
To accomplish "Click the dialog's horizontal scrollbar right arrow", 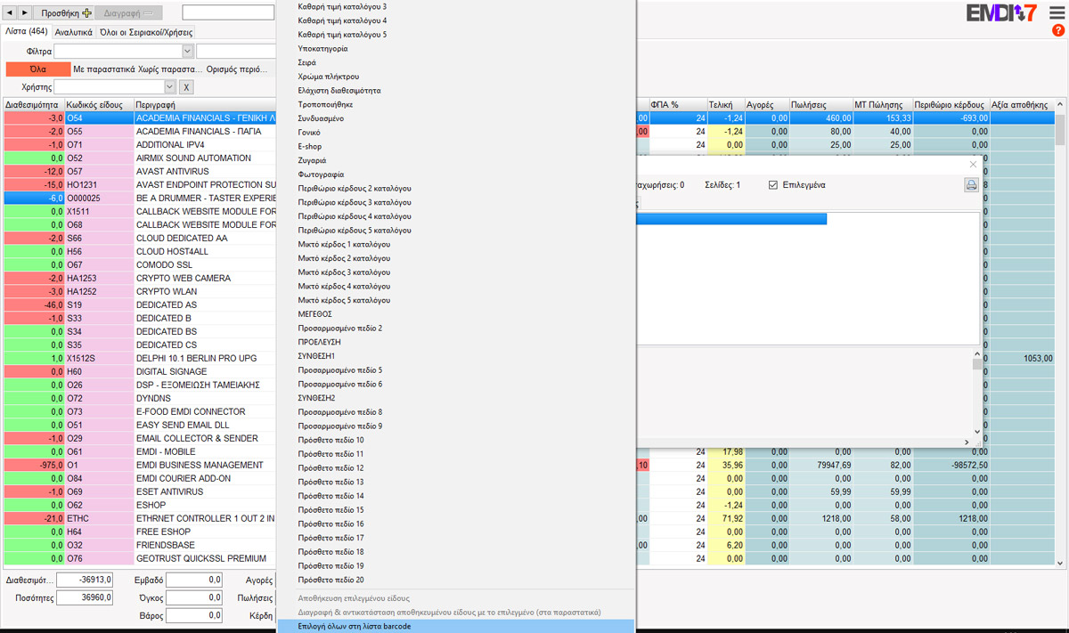I will (x=967, y=442).
